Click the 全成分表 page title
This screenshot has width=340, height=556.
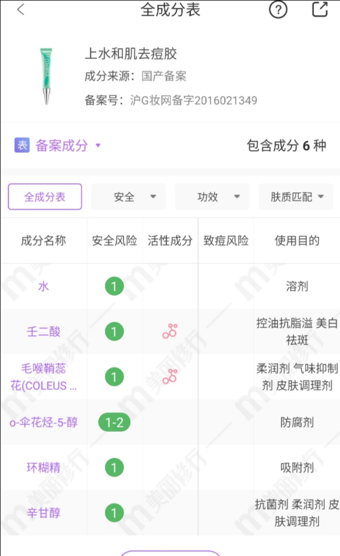pyautogui.click(x=169, y=10)
